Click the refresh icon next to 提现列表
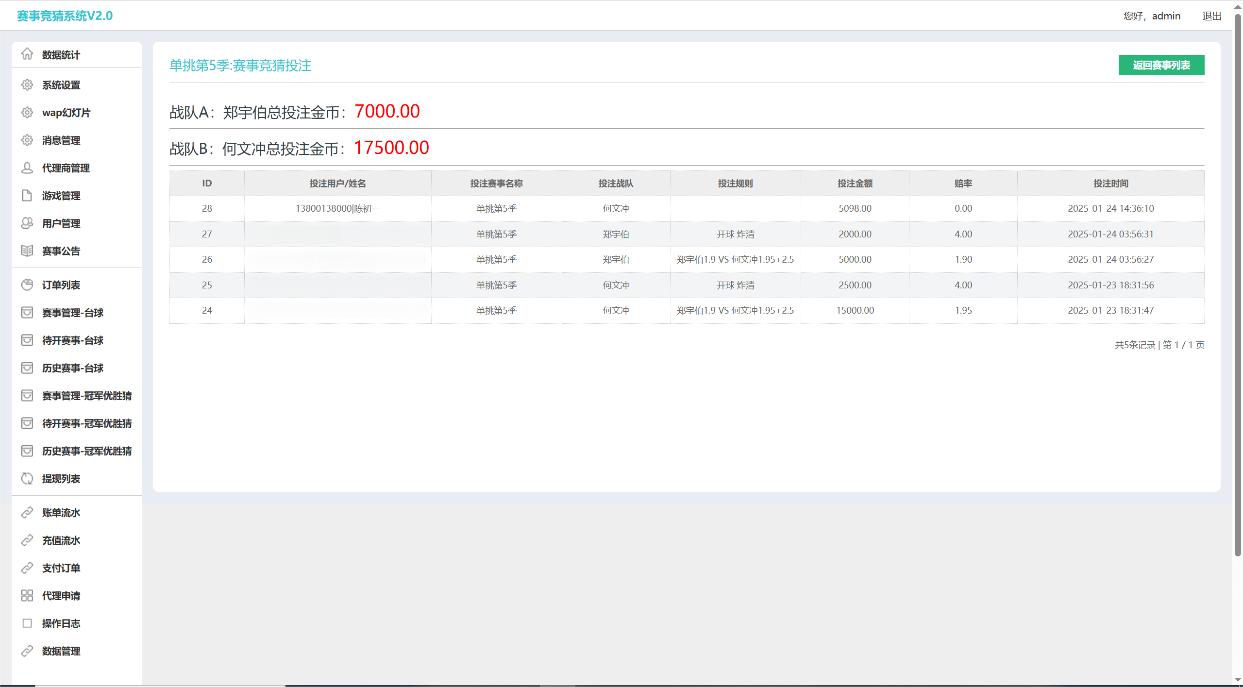The height and width of the screenshot is (687, 1243). pyautogui.click(x=27, y=479)
